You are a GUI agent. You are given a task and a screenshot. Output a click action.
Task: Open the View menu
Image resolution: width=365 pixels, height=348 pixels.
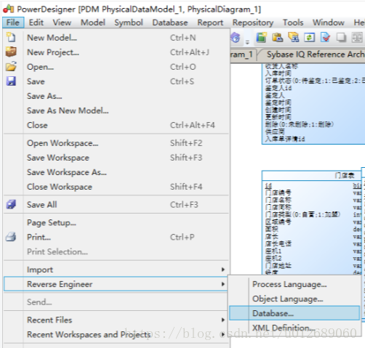click(62, 23)
